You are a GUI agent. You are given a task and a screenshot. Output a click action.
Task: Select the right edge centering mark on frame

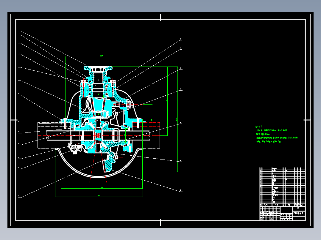[x=307, y=120]
